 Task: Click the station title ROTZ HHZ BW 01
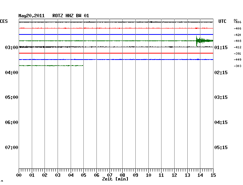(x=71, y=16)
